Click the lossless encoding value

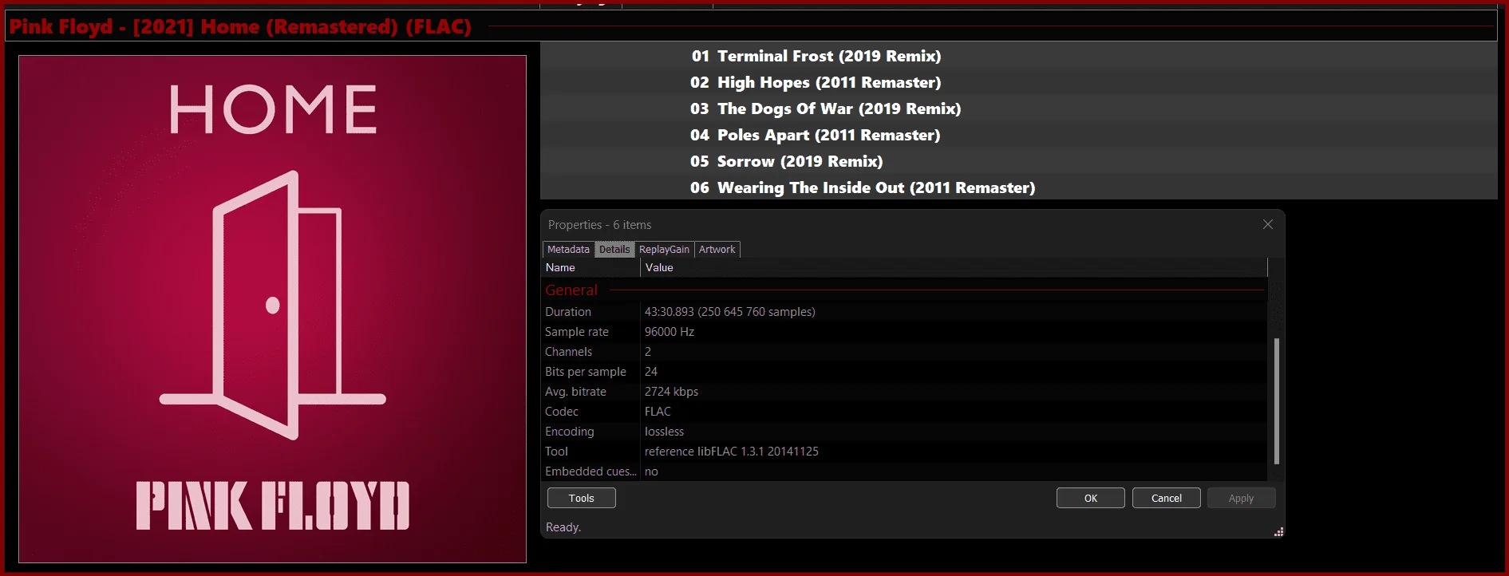point(664,432)
